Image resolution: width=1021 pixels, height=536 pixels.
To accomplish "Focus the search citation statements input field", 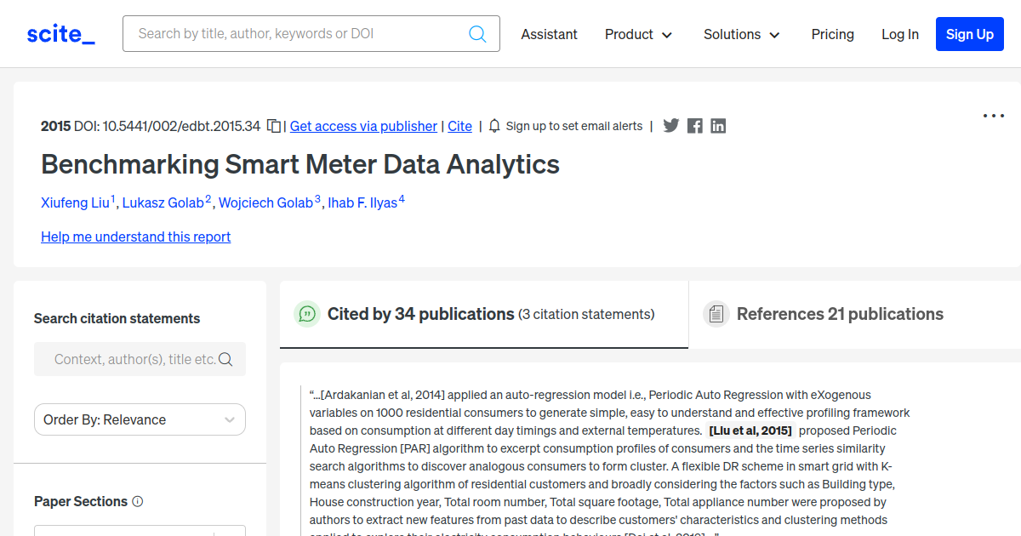I will point(140,359).
